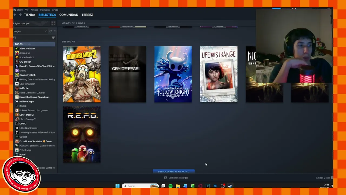Image resolution: width=346 pixels, height=195 pixels.
Task: Open the Ver menu
Action: [x=27, y=10]
